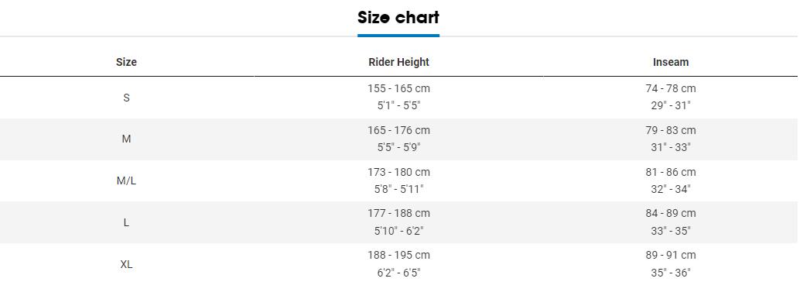Click the 177 - 188 cm rider height
The width and height of the screenshot is (800, 299).
[398, 213]
